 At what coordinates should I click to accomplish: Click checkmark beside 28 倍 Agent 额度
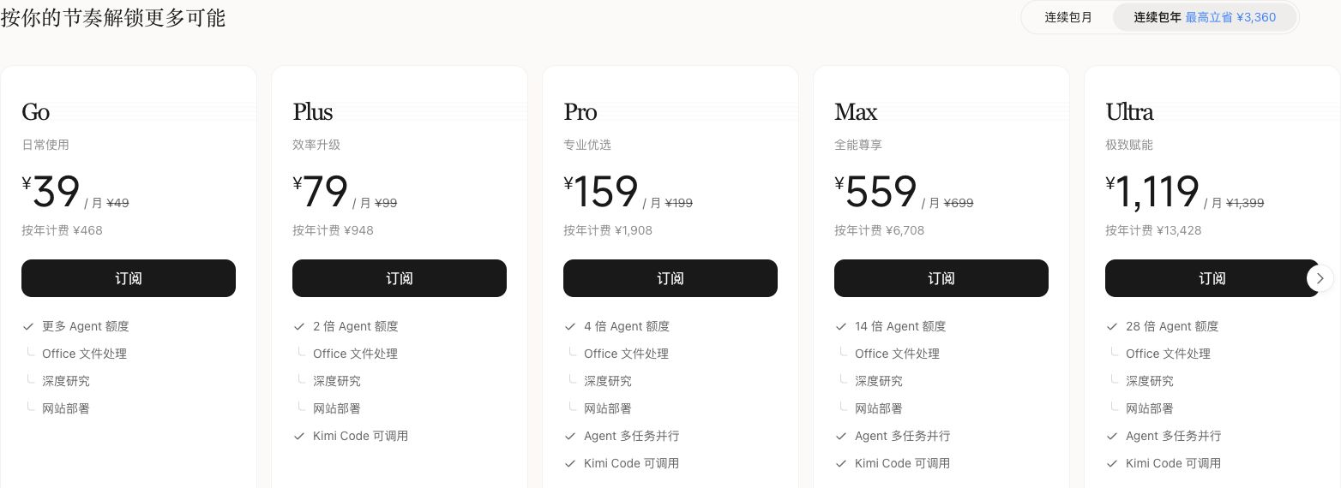[x=1112, y=326]
